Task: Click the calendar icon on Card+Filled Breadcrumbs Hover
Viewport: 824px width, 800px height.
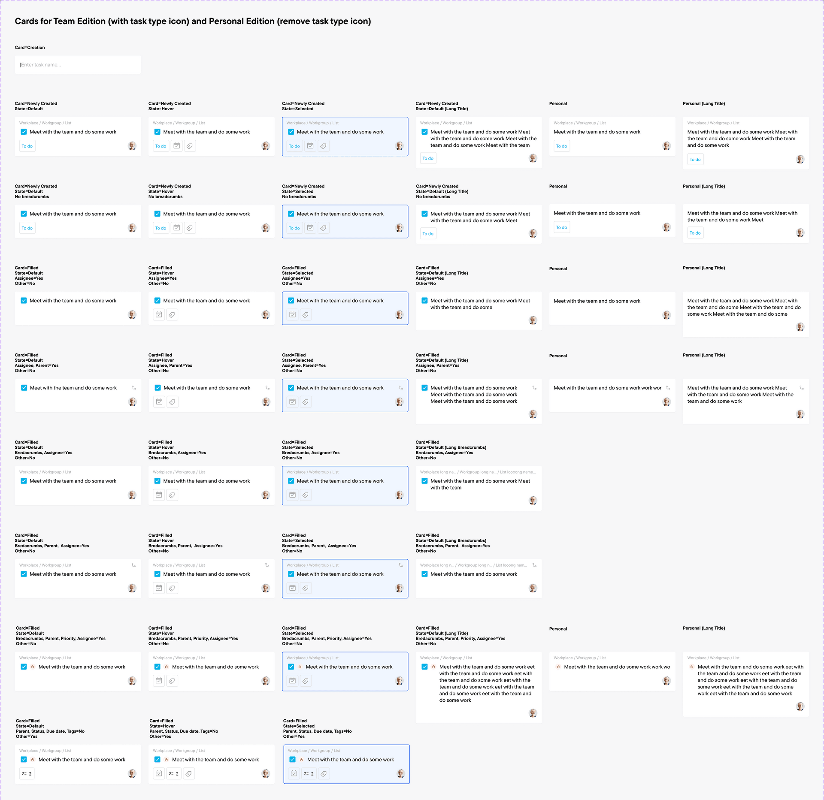Action: [160, 495]
